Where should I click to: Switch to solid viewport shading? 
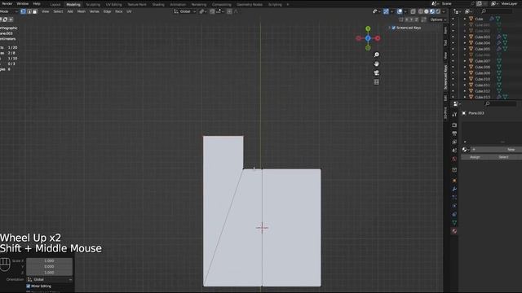click(x=427, y=11)
